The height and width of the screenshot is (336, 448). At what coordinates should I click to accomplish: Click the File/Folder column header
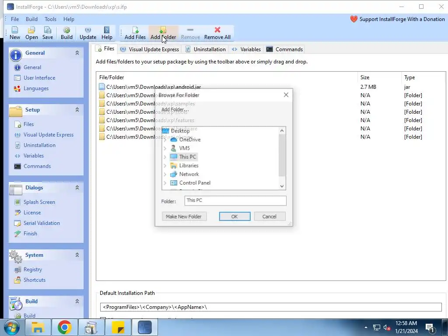(227, 77)
